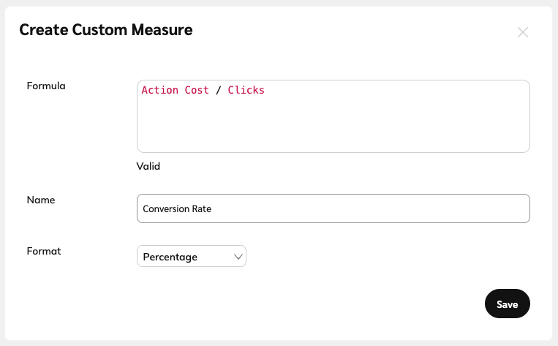
Task: Click the Save button
Action: [x=507, y=304]
